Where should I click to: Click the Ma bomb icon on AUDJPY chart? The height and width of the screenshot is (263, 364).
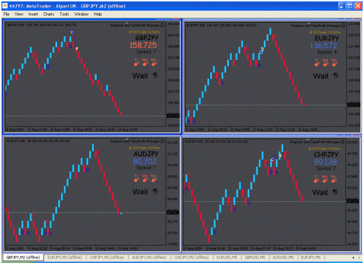coord(144,179)
